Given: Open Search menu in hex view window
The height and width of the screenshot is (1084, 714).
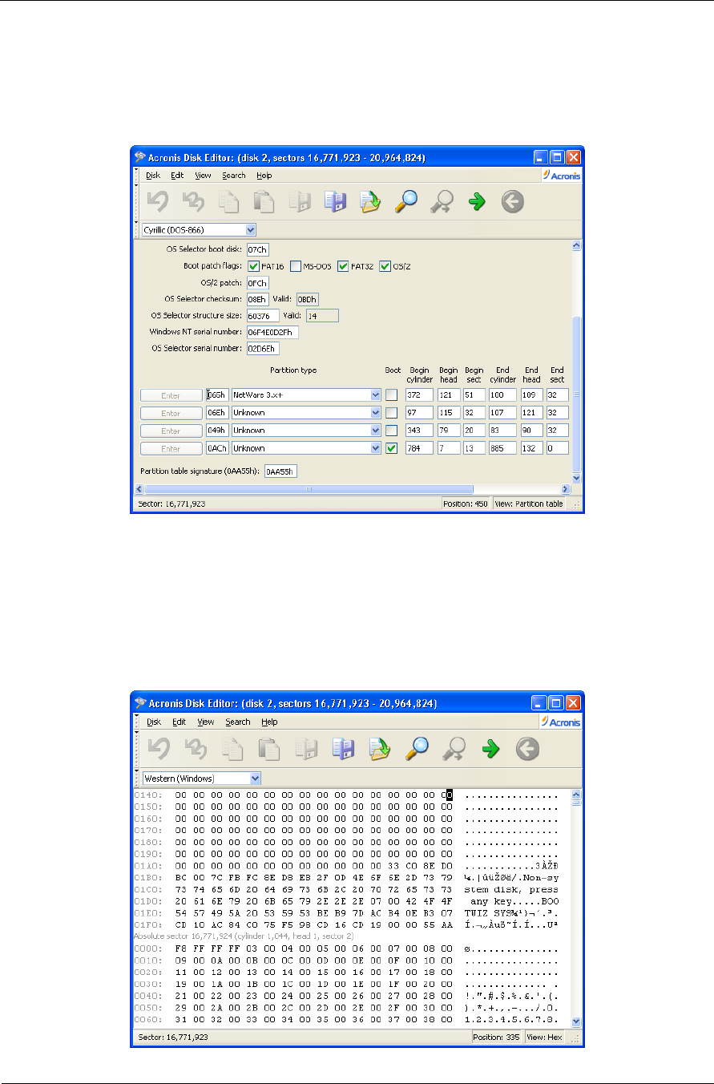Looking at the screenshot, I should (x=237, y=722).
